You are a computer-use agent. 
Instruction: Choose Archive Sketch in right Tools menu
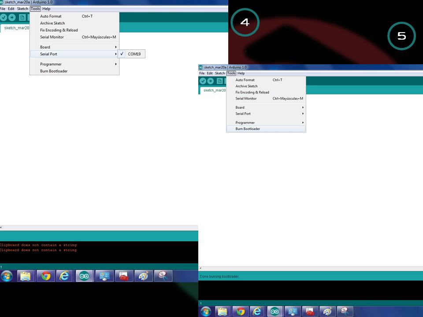266,86
